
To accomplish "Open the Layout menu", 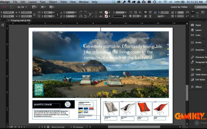I will point(33,2).
